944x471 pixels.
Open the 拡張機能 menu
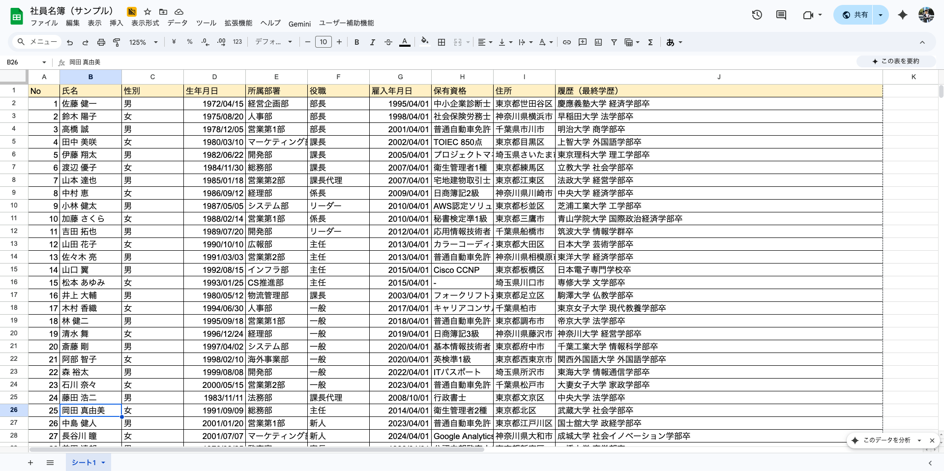pyautogui.click(x=238, y=23)
